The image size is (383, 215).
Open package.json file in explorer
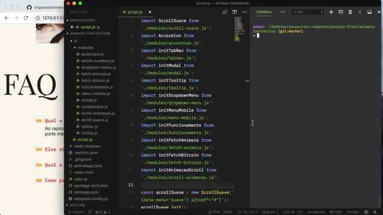pyautogui.click(x=83, y=192)
